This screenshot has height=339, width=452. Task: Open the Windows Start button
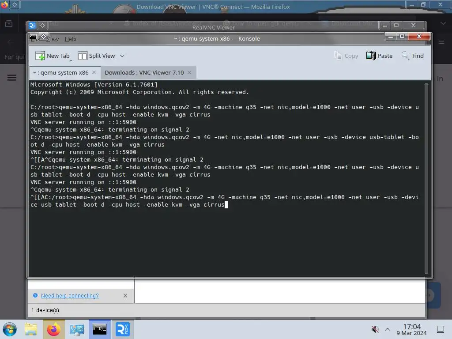(x=10, y=329)
